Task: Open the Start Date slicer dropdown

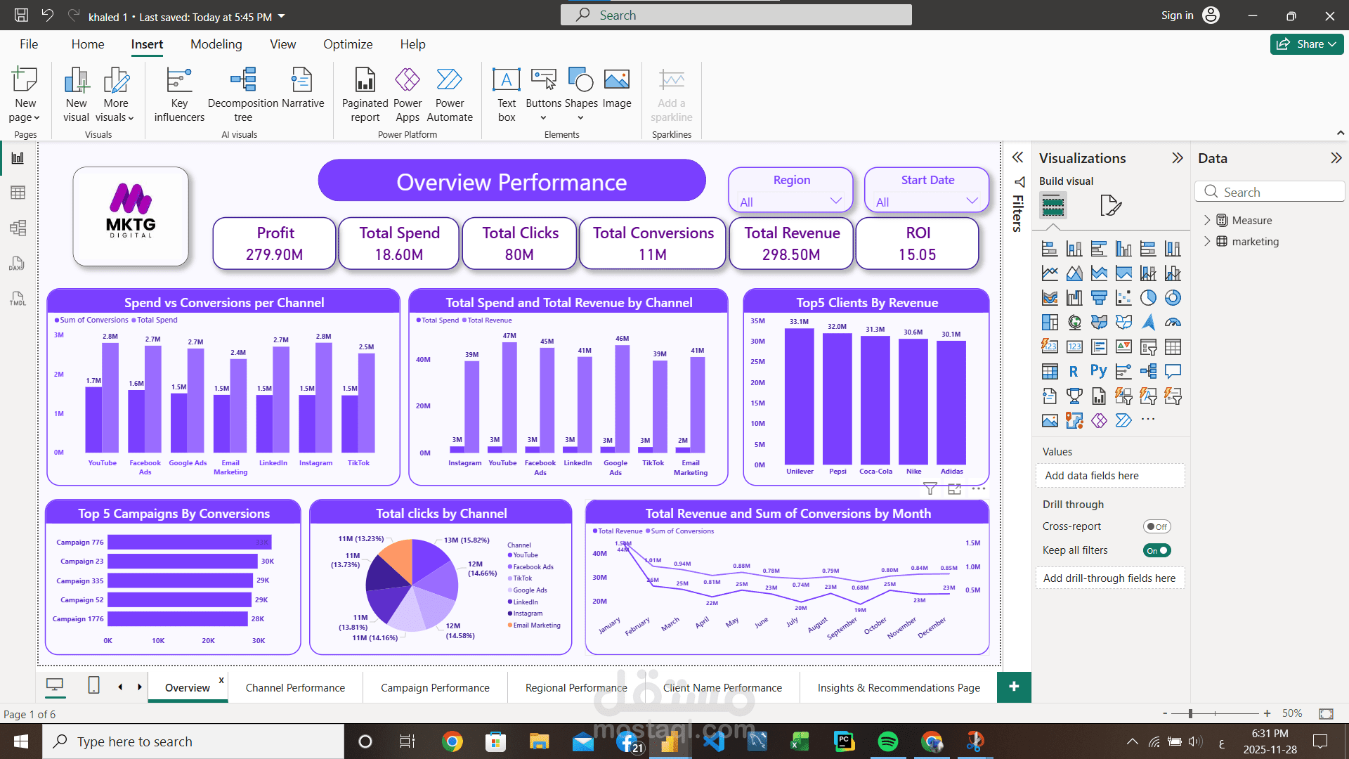Action: (972, 202)
